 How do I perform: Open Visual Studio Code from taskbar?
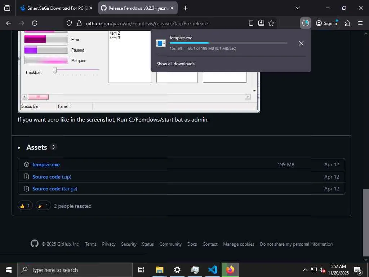213,270
